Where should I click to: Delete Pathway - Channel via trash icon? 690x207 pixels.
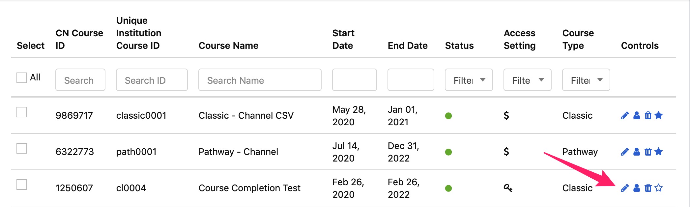(648, 152)
